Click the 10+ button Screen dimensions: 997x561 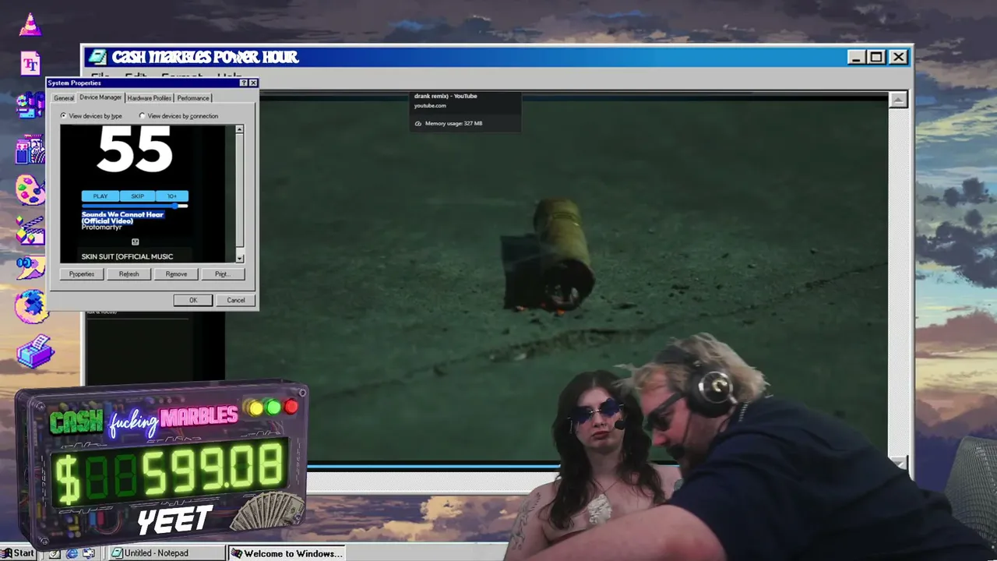point(172,196)
